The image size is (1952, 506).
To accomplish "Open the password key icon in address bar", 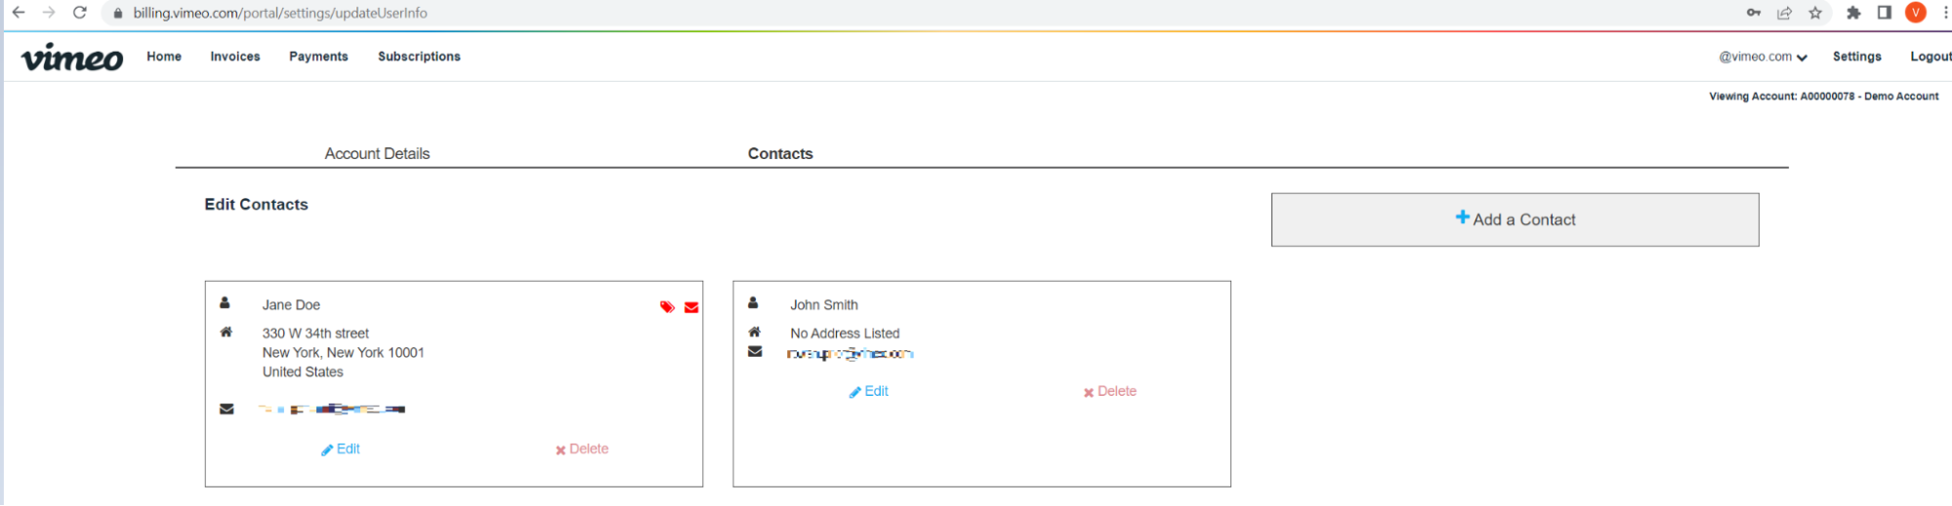I will click(1754, 13).
